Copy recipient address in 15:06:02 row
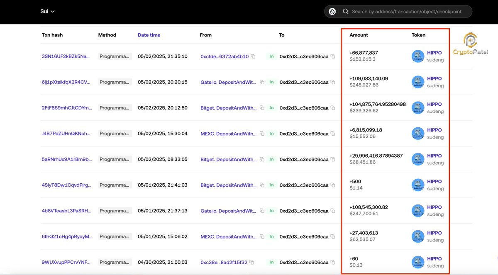Screen dimensions: 498x275 tap(332, 236)
